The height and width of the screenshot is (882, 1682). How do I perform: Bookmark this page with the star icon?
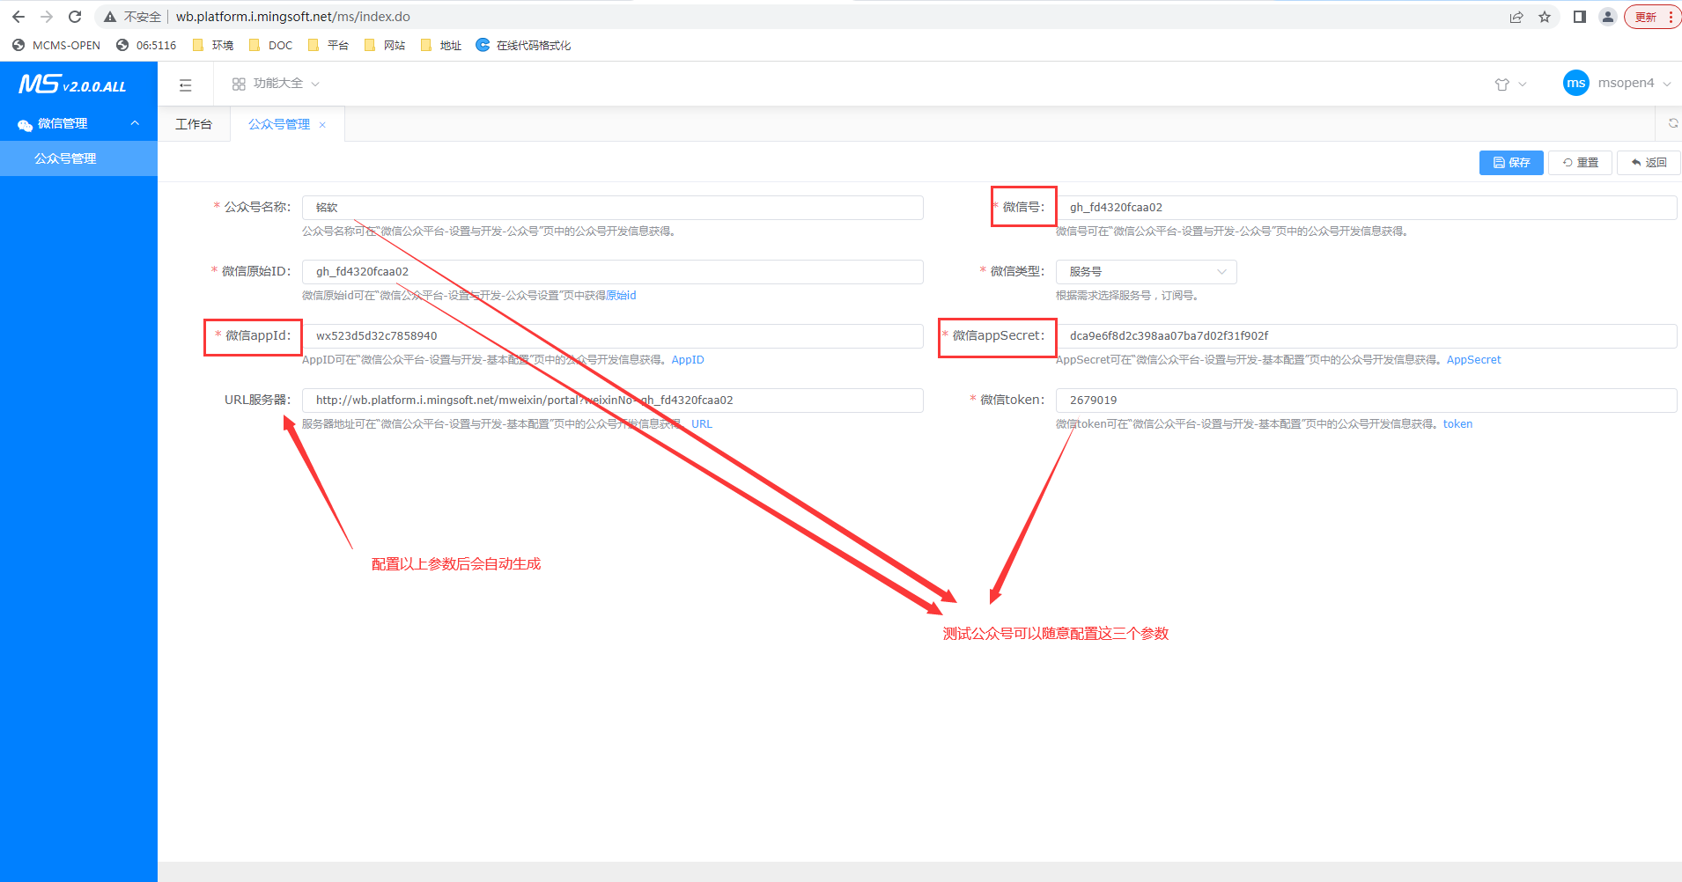click(x=1545, y=17)
